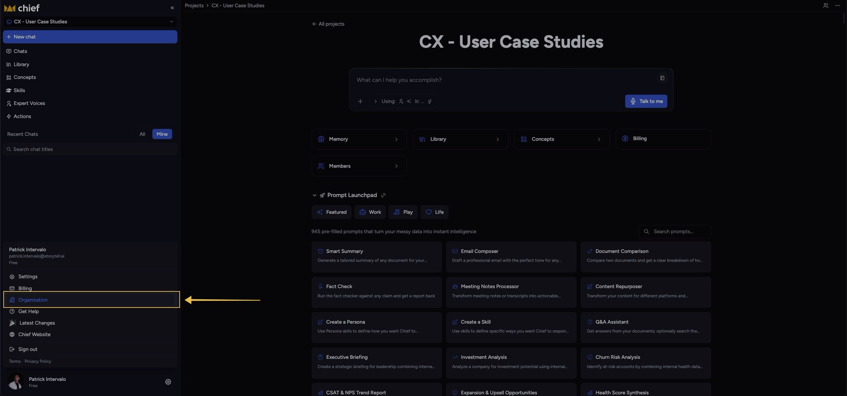Open the Members card
Image resolution: width=847 pixels, height=396 pixels.
pos(359,166)
